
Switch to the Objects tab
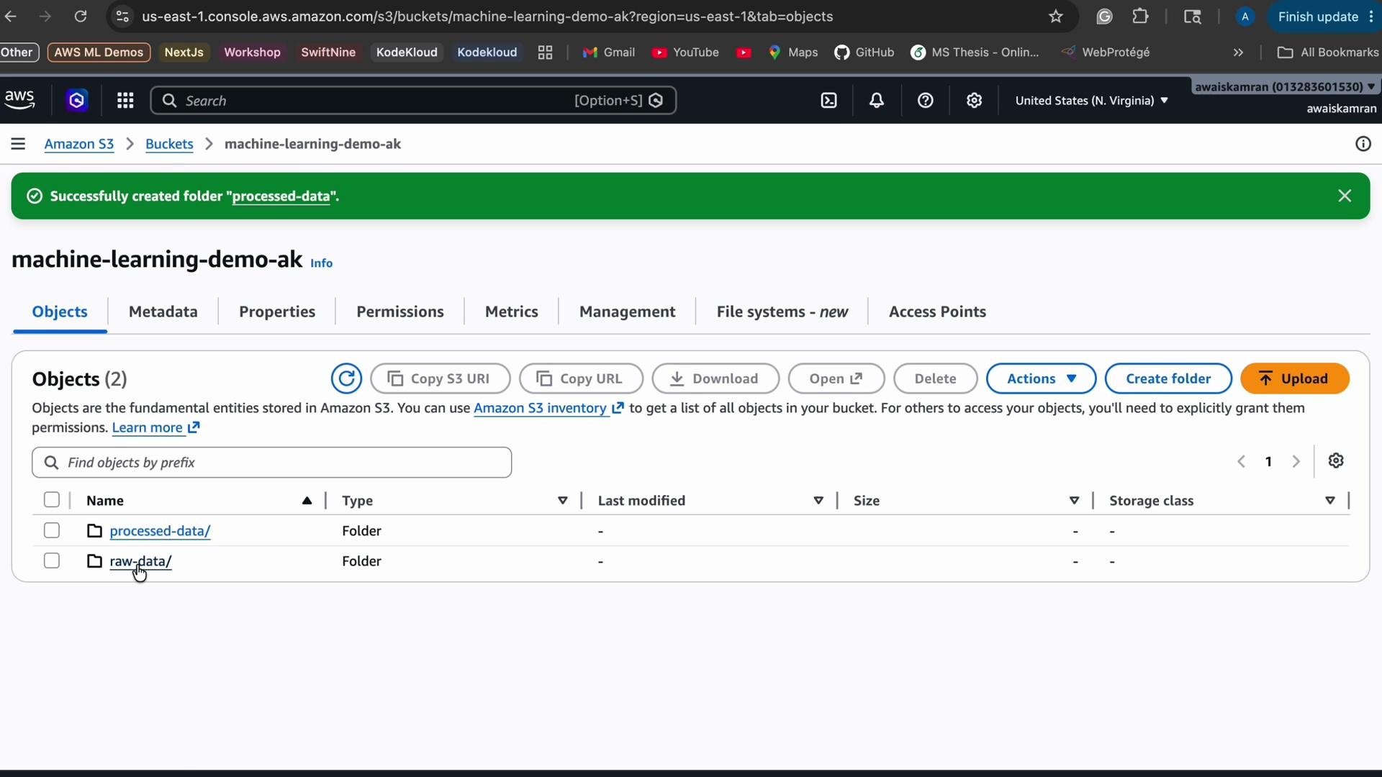tap(60, 312)
